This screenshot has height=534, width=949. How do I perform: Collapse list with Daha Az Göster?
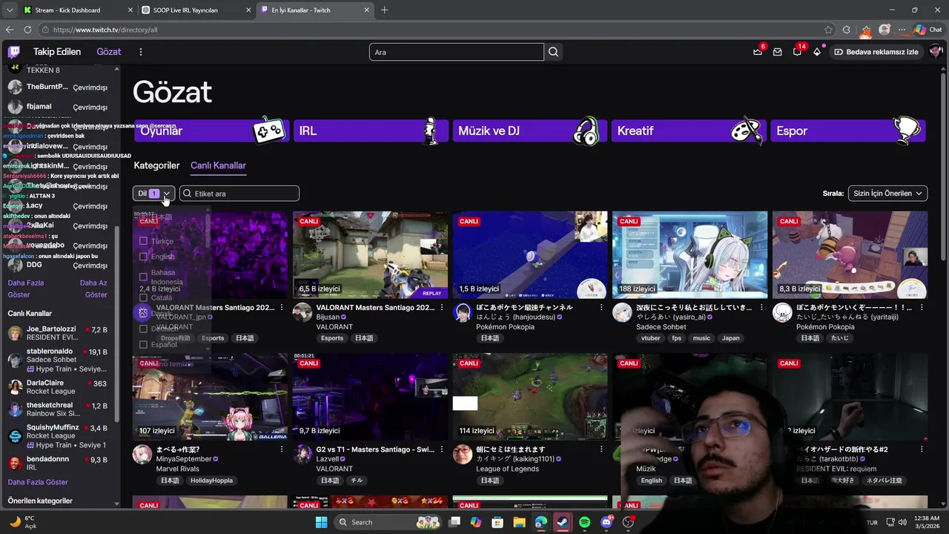pos(93,289)
